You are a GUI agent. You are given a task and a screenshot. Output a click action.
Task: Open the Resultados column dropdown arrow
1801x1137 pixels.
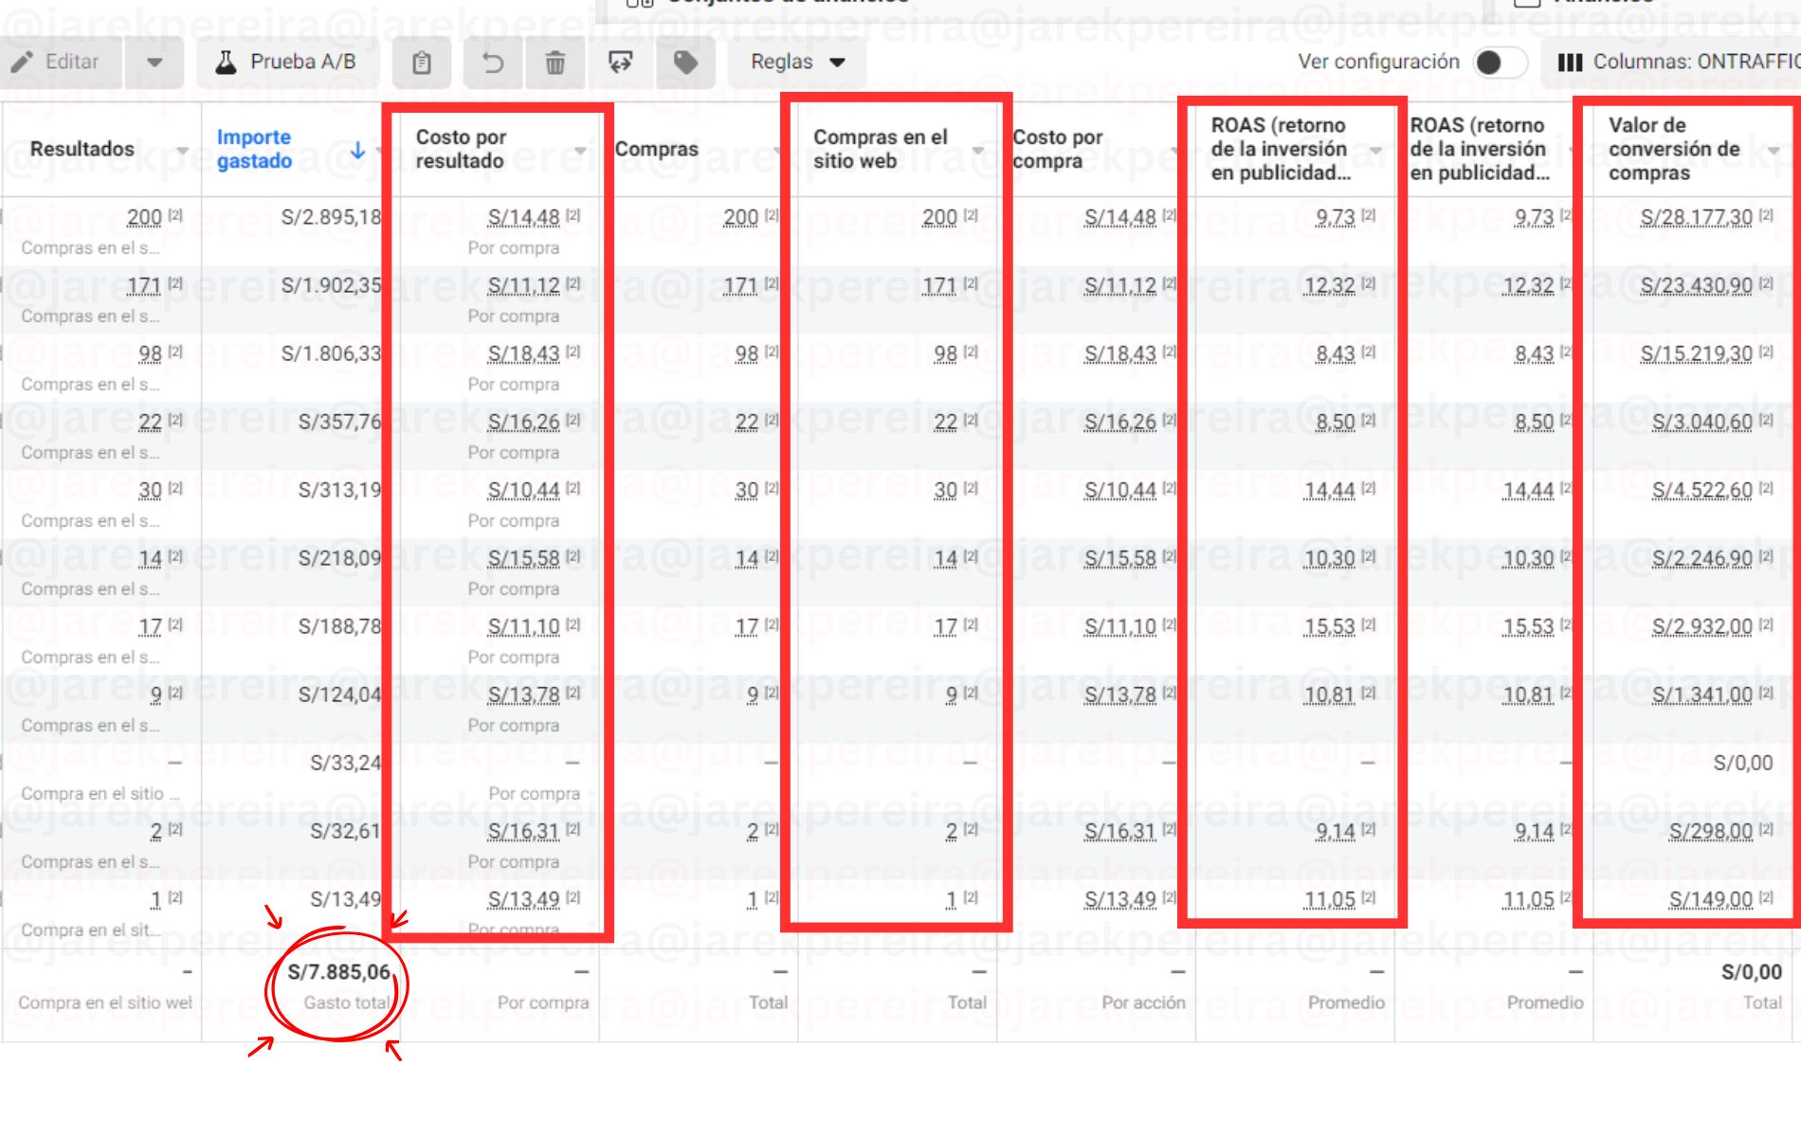point(182,151)
